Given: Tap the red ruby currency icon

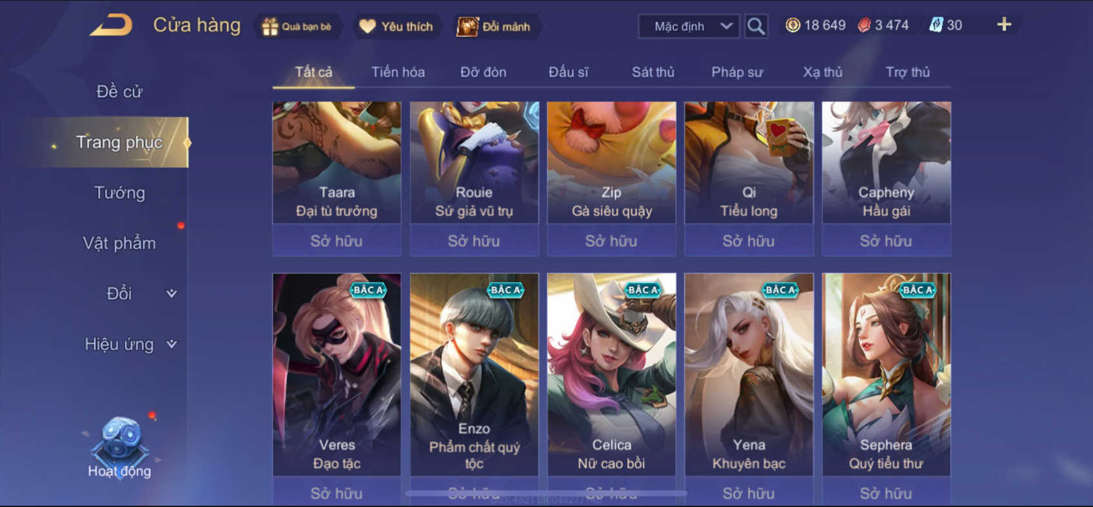Looking at the screenshot, I should 864,25.
